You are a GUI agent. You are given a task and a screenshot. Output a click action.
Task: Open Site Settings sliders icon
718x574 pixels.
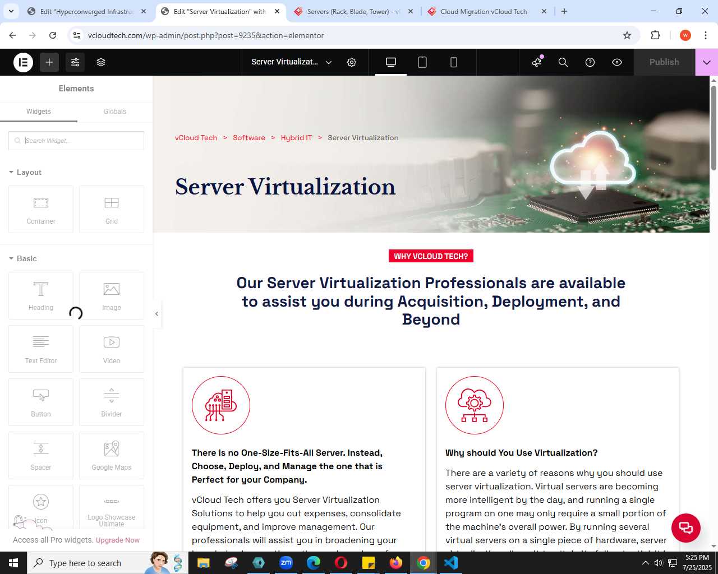(75, 62)
